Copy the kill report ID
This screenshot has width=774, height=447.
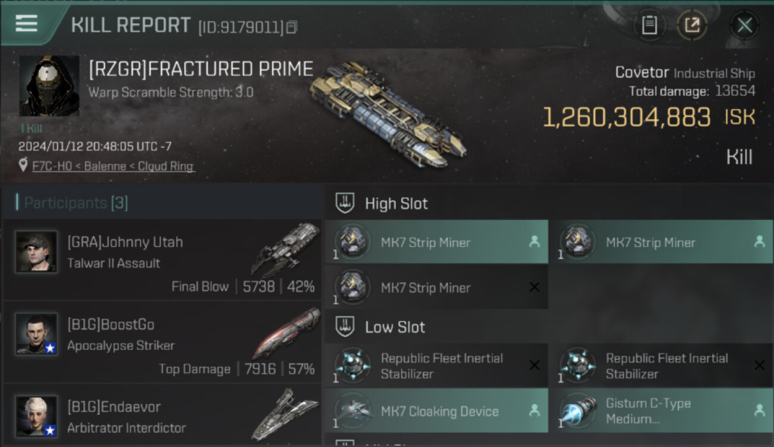point(292,27)
